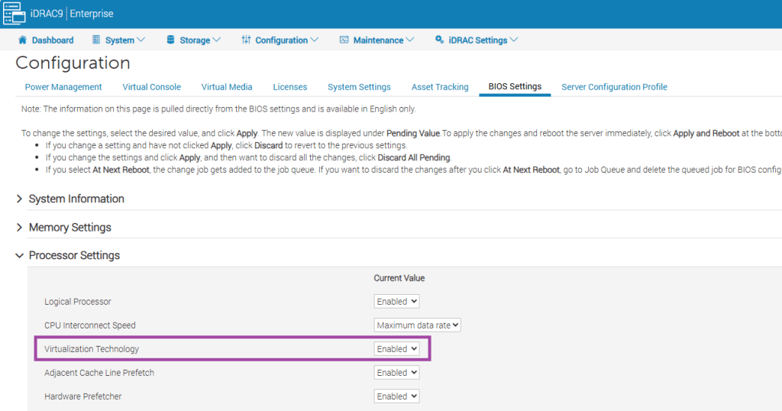
Task: Open the Server Configuration Profile tab
Action: pyautogui.click(x=614, y=87)
